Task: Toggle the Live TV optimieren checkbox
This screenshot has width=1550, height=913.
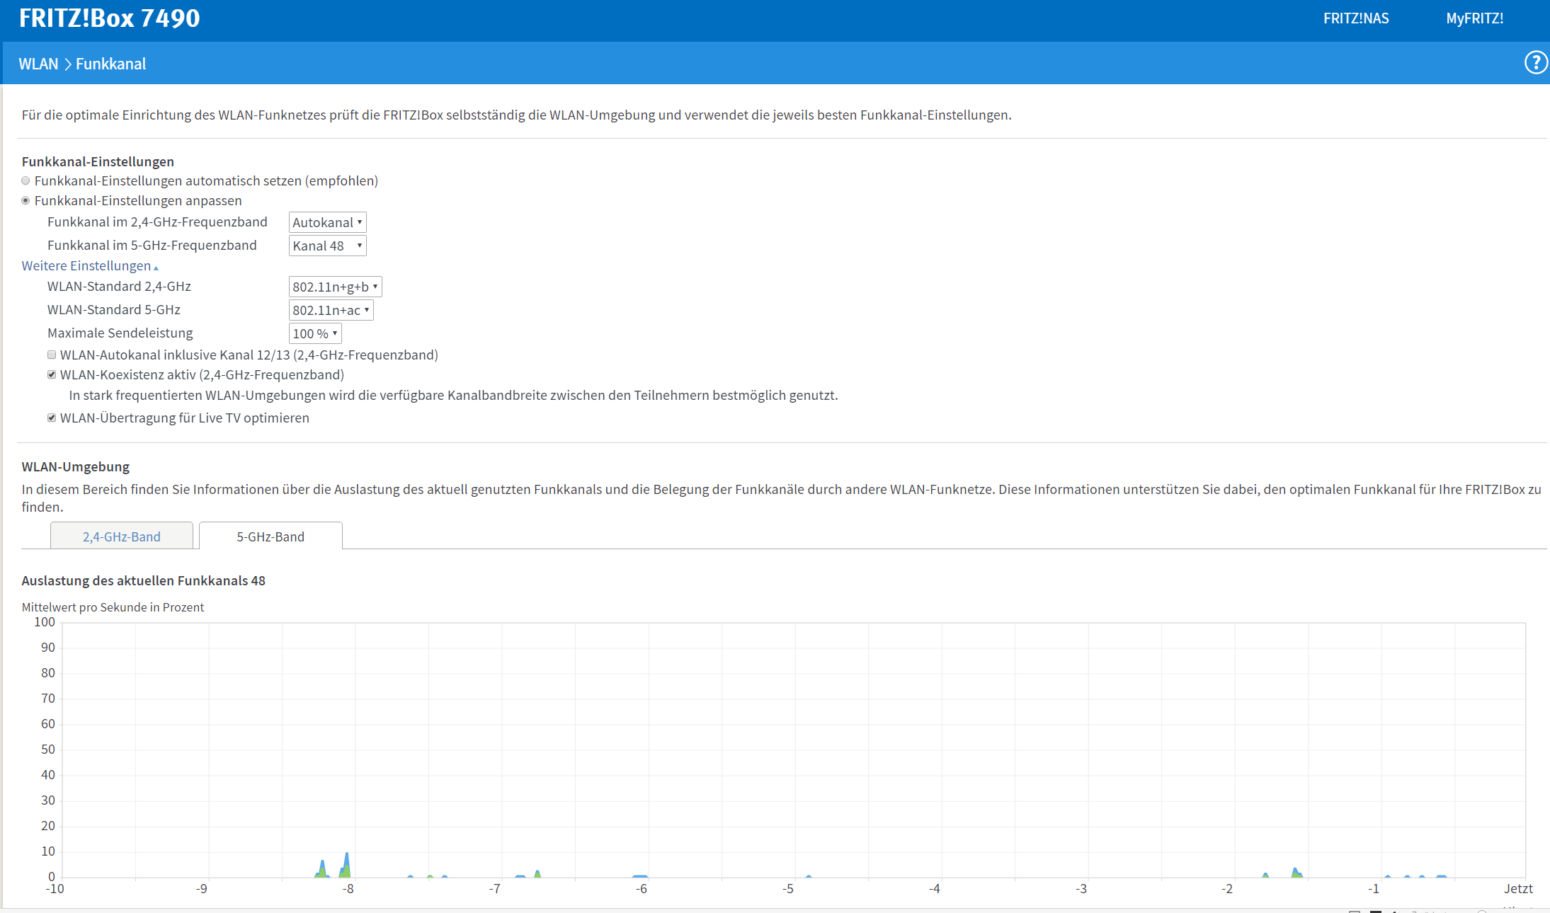Action: (52, 418)
